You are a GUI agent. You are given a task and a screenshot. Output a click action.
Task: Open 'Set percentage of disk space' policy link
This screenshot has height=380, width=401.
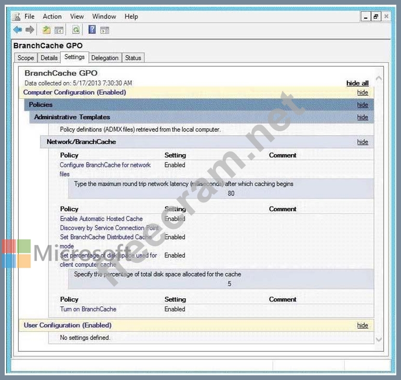[108, 260]
